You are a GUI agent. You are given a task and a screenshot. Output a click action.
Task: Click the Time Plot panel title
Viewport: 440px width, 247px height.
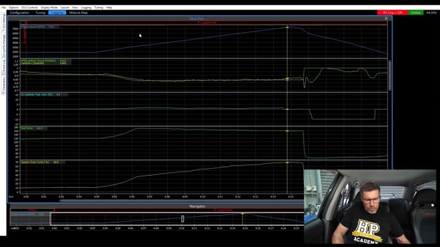(x=196, y=19)
